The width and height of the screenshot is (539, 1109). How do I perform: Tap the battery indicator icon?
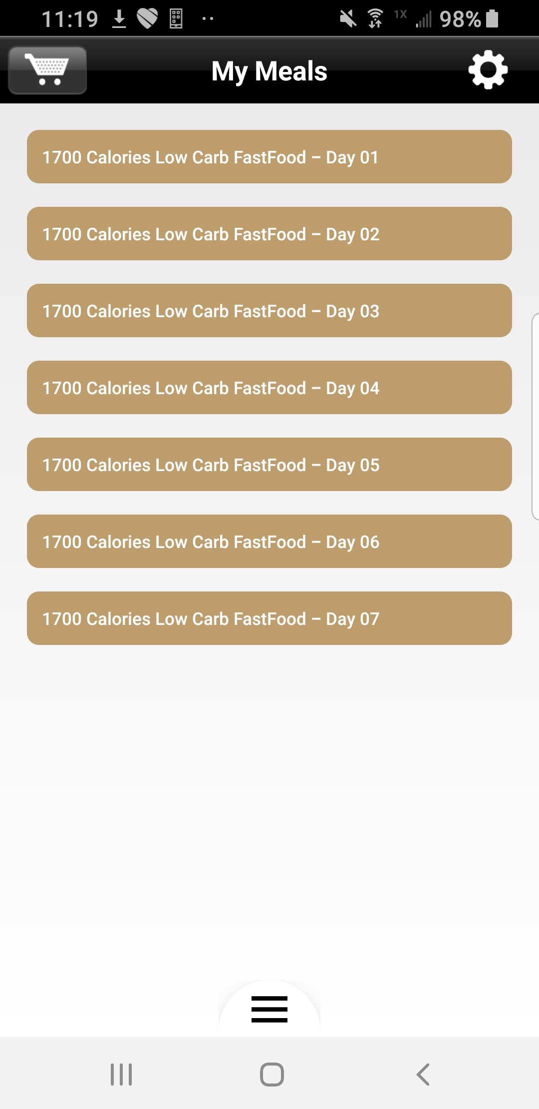[x=492, y=19]
